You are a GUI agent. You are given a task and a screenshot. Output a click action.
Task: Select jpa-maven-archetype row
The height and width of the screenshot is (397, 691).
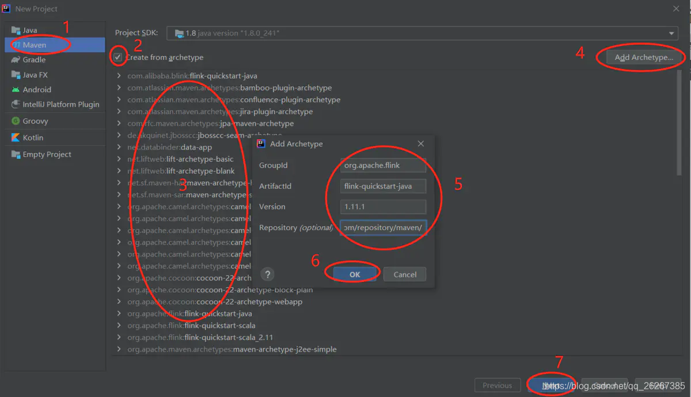coord(210,124)
